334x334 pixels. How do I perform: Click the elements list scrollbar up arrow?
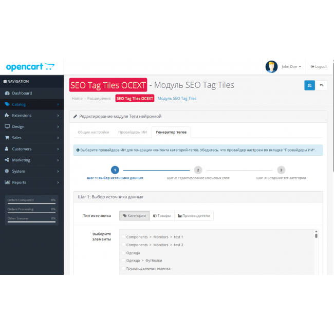click(316, 232)
